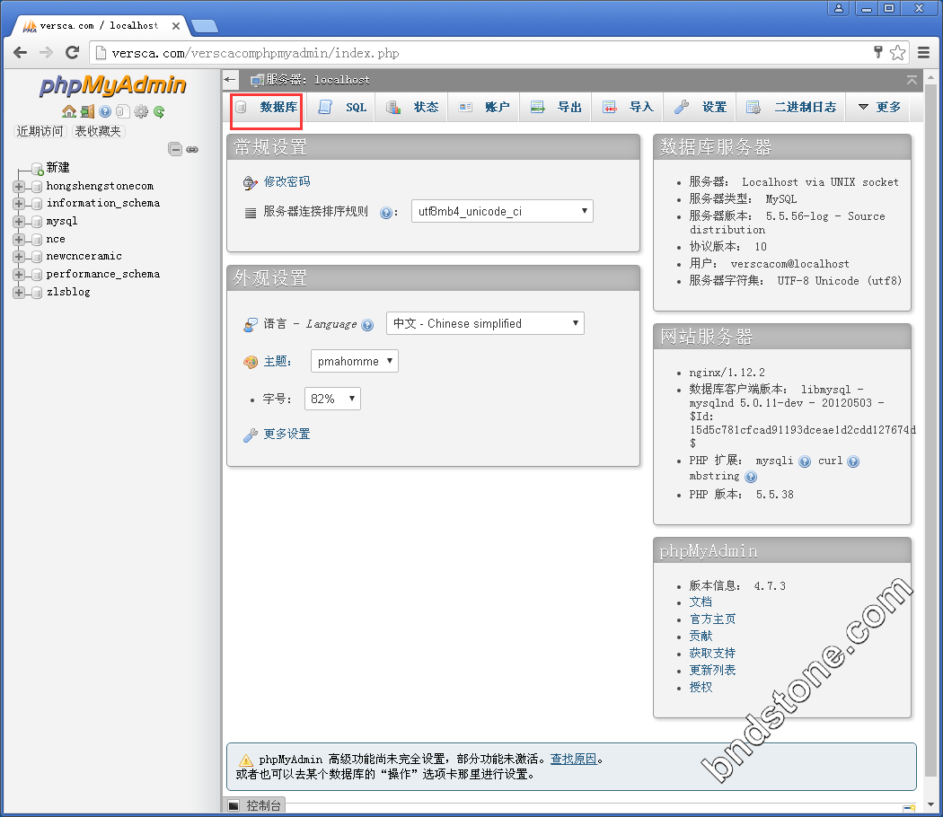The width and height of the screenshot is (943, 817).
Task: Click database icon next to zlsblog
Action: [37, 292]
